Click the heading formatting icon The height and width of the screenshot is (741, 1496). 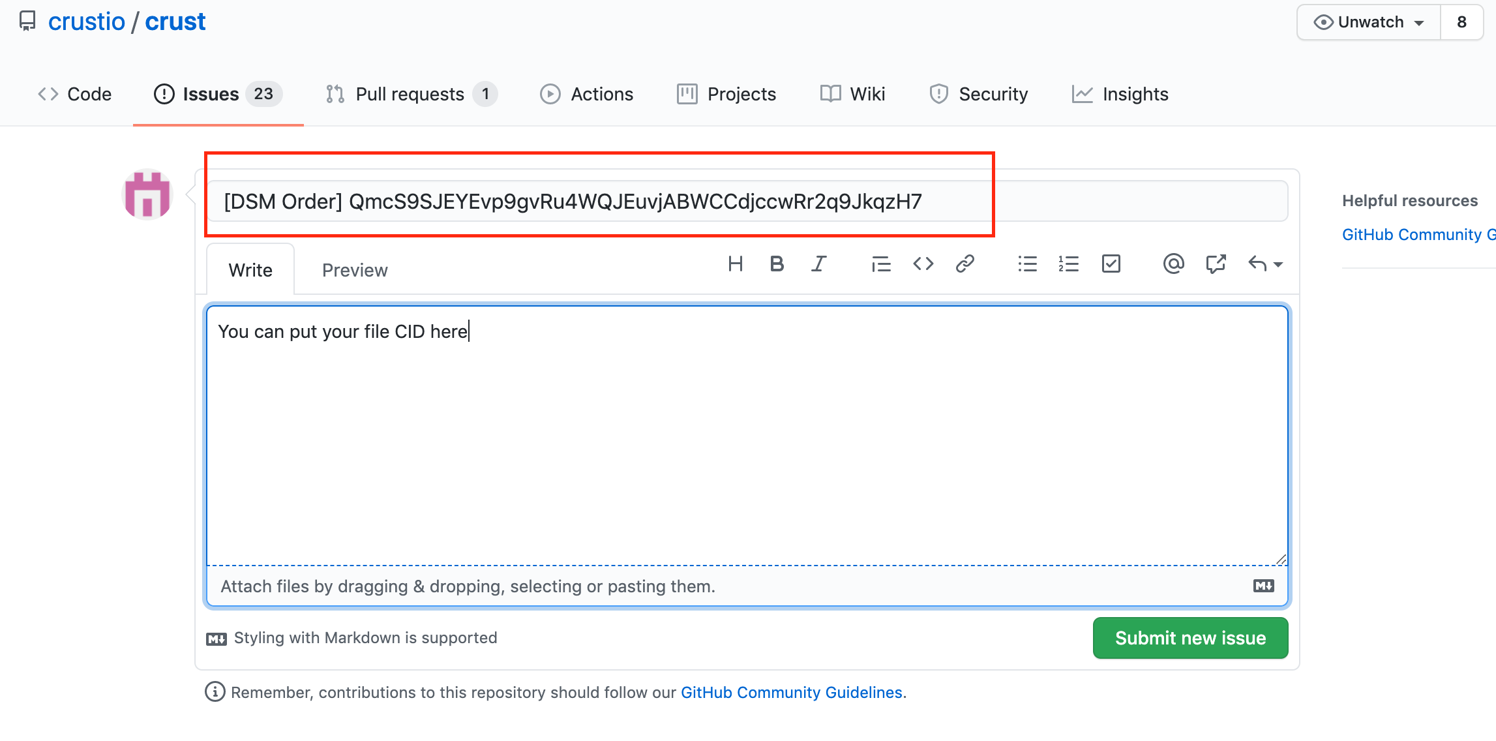click(x=735, y=264)
